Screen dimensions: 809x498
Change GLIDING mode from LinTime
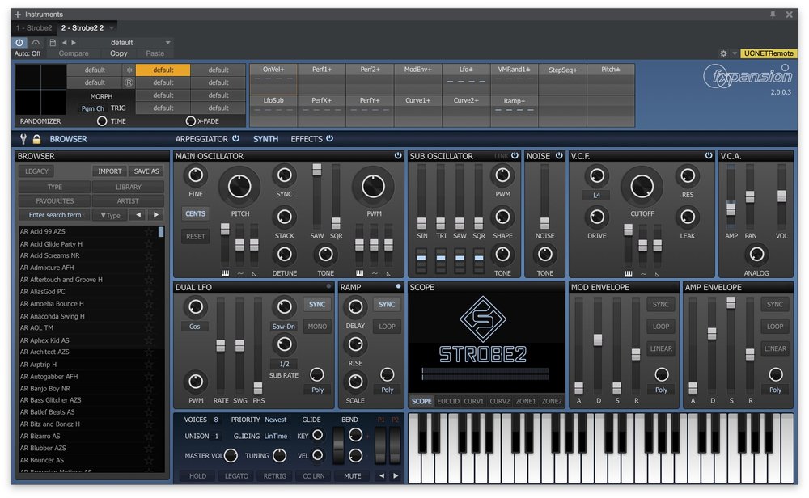pos(276,436)
